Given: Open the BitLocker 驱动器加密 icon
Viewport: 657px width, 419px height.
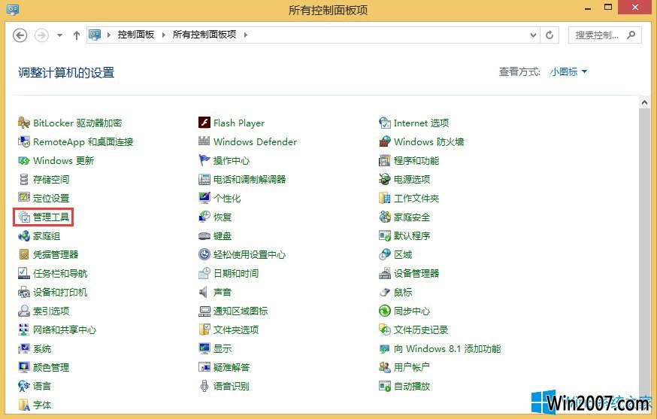Looking at the screenshot, I should click(x=24, y=123).
